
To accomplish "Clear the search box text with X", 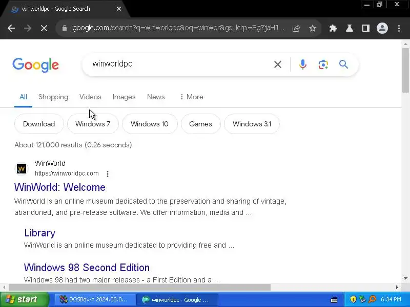I will [278, 64].
